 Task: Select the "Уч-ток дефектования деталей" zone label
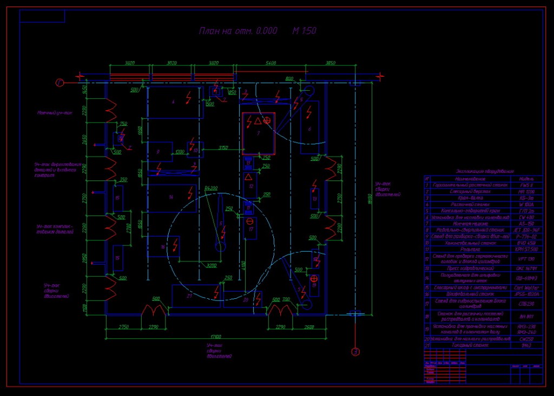click(x=58, y=170)
